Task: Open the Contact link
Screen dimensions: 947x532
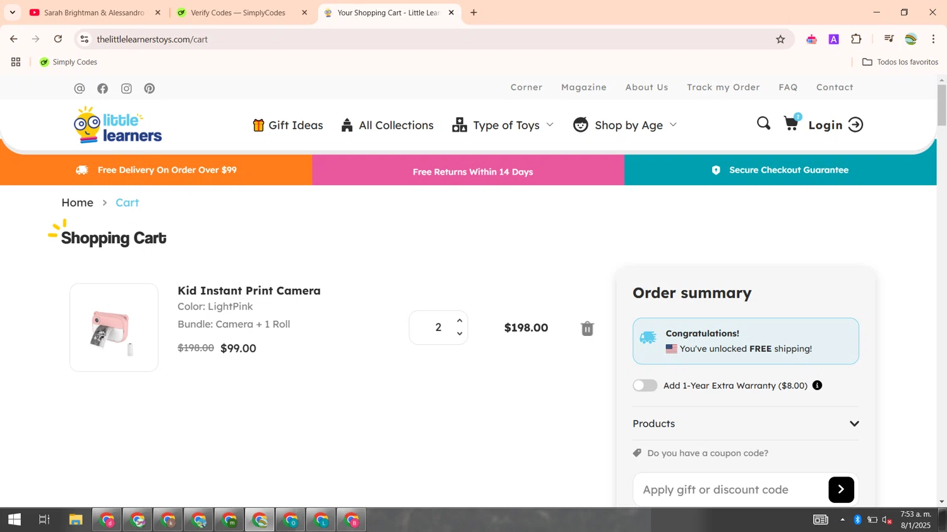Action: coord(835,87)
